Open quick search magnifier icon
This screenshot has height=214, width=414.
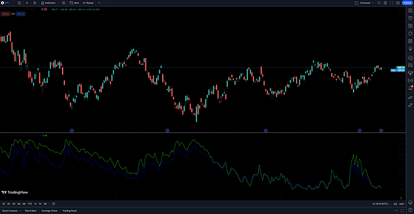(379, 3)
